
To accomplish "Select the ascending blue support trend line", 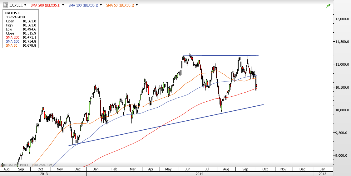I will (166, 125).
